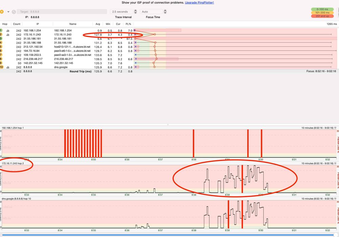Click the 139.5 average value for hop 8
Image resolution: width=339 pixels, height=237 pixels.
98,59
